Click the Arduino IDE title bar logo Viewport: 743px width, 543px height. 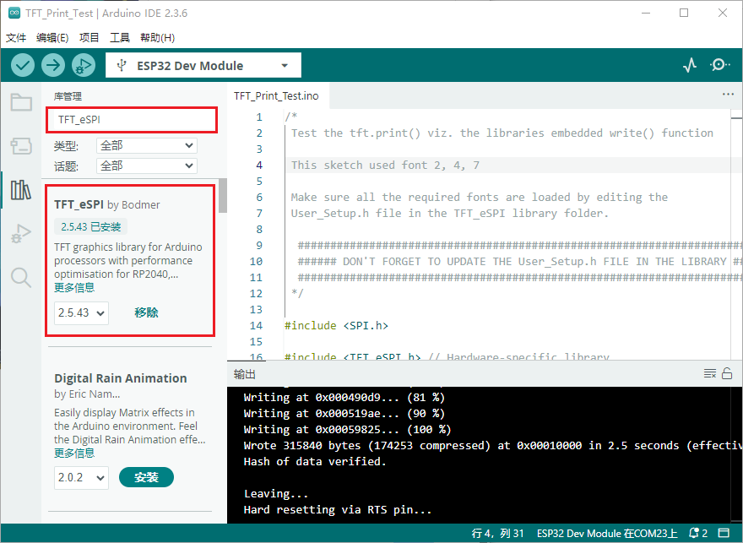(14, 13)
